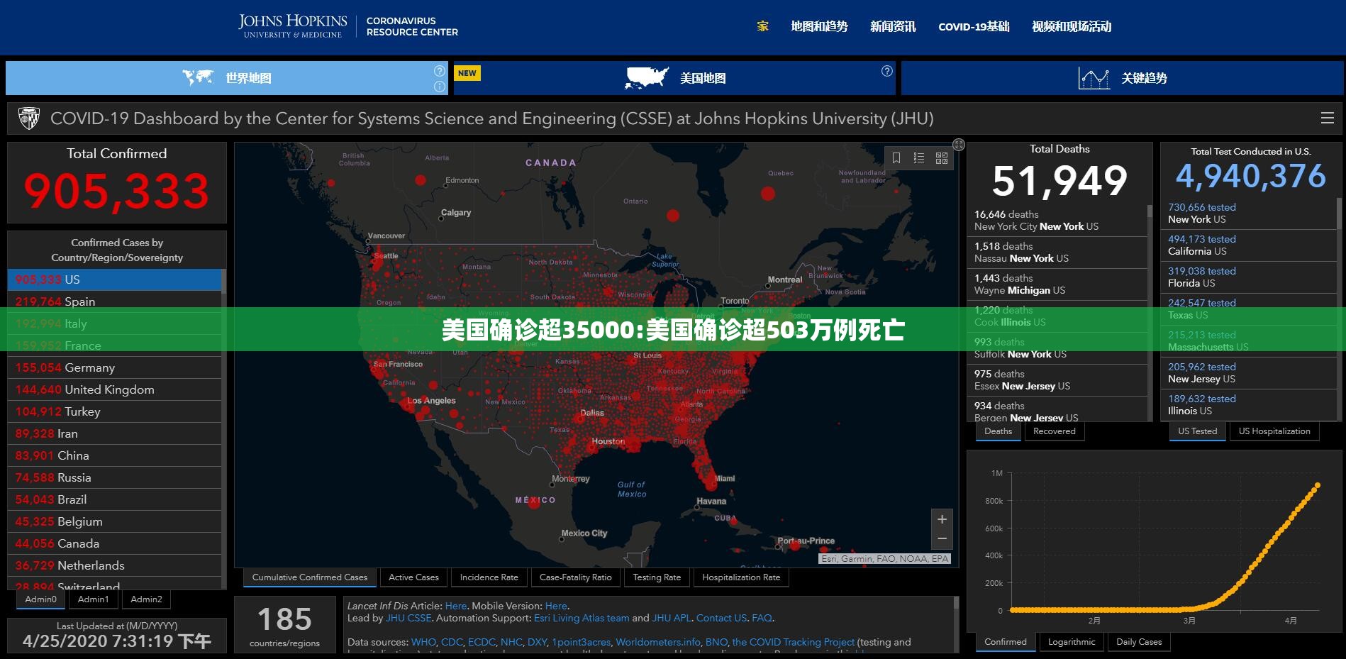Show the US Hospitalization tab

click(1274, 431)
